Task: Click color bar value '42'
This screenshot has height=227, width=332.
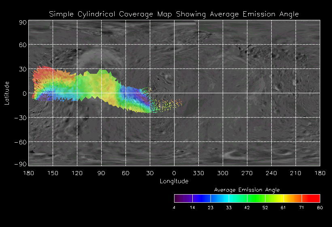Action: pyautogui.click(x=247, y=208)
